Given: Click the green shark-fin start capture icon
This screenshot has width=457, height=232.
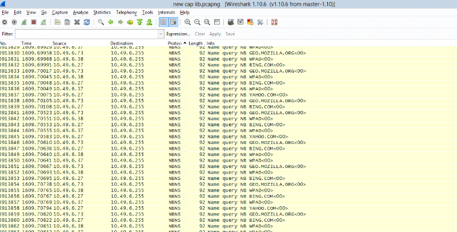Looking at the screenshot, I should [24, 22].
